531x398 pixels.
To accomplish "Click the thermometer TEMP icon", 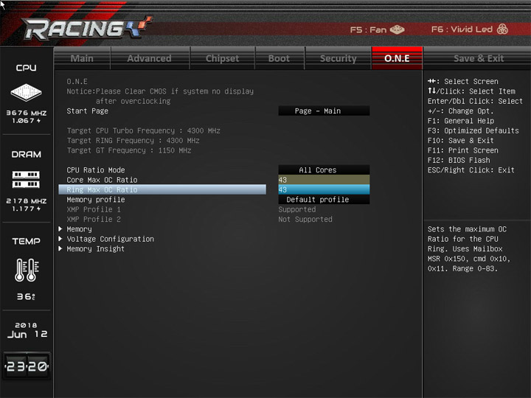I will tap(27, 270).
